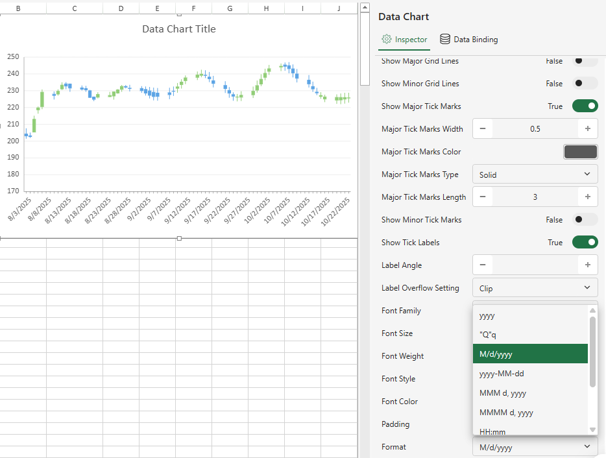Click the Label Angle plus button
This screenshot has width=606, height=458.
[587, 265]
